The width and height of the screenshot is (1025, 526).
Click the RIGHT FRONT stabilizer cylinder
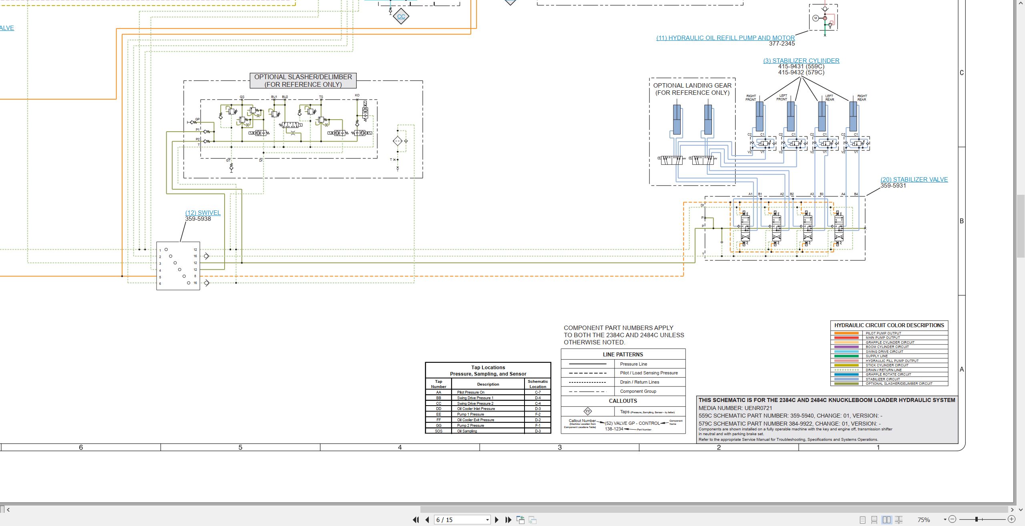(x=759, y=116)
